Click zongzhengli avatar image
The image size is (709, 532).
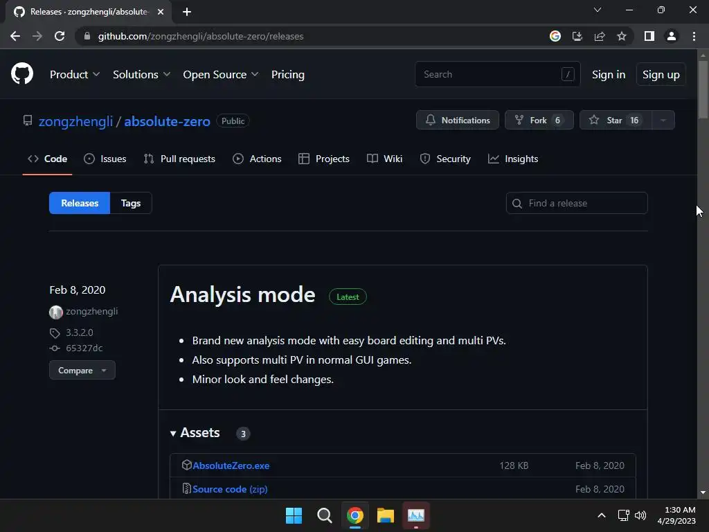coord(55,312)
